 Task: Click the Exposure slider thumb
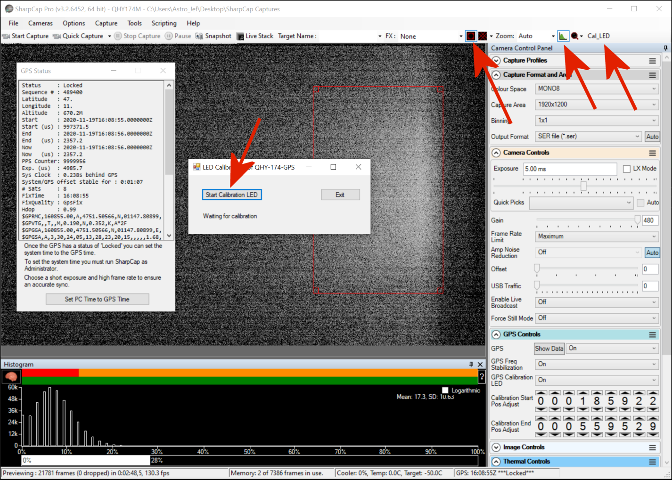(x=583, y=186)
